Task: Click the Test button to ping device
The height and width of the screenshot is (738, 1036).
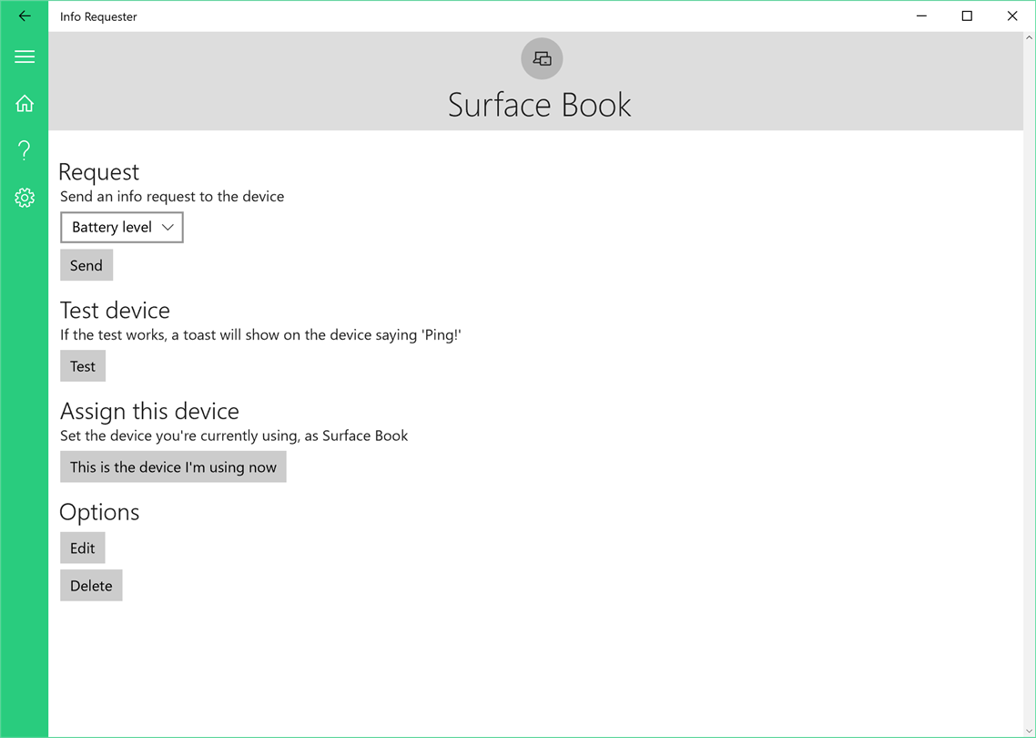Action: point(83,366)
